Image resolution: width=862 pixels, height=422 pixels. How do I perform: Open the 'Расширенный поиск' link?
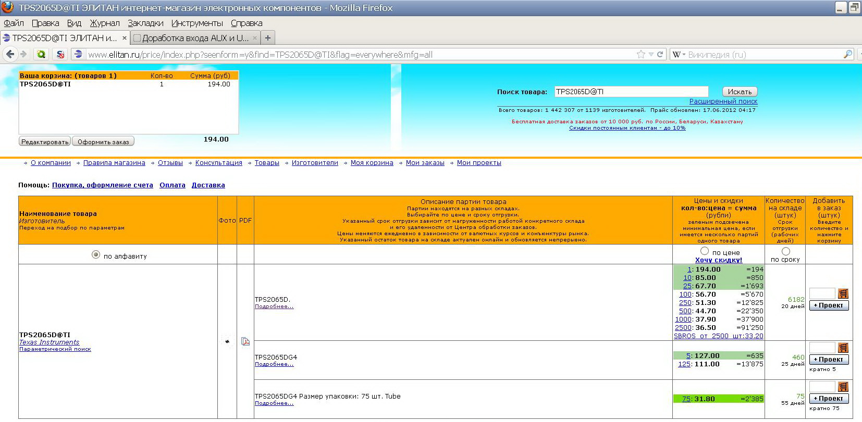click(x=723, y=101)
